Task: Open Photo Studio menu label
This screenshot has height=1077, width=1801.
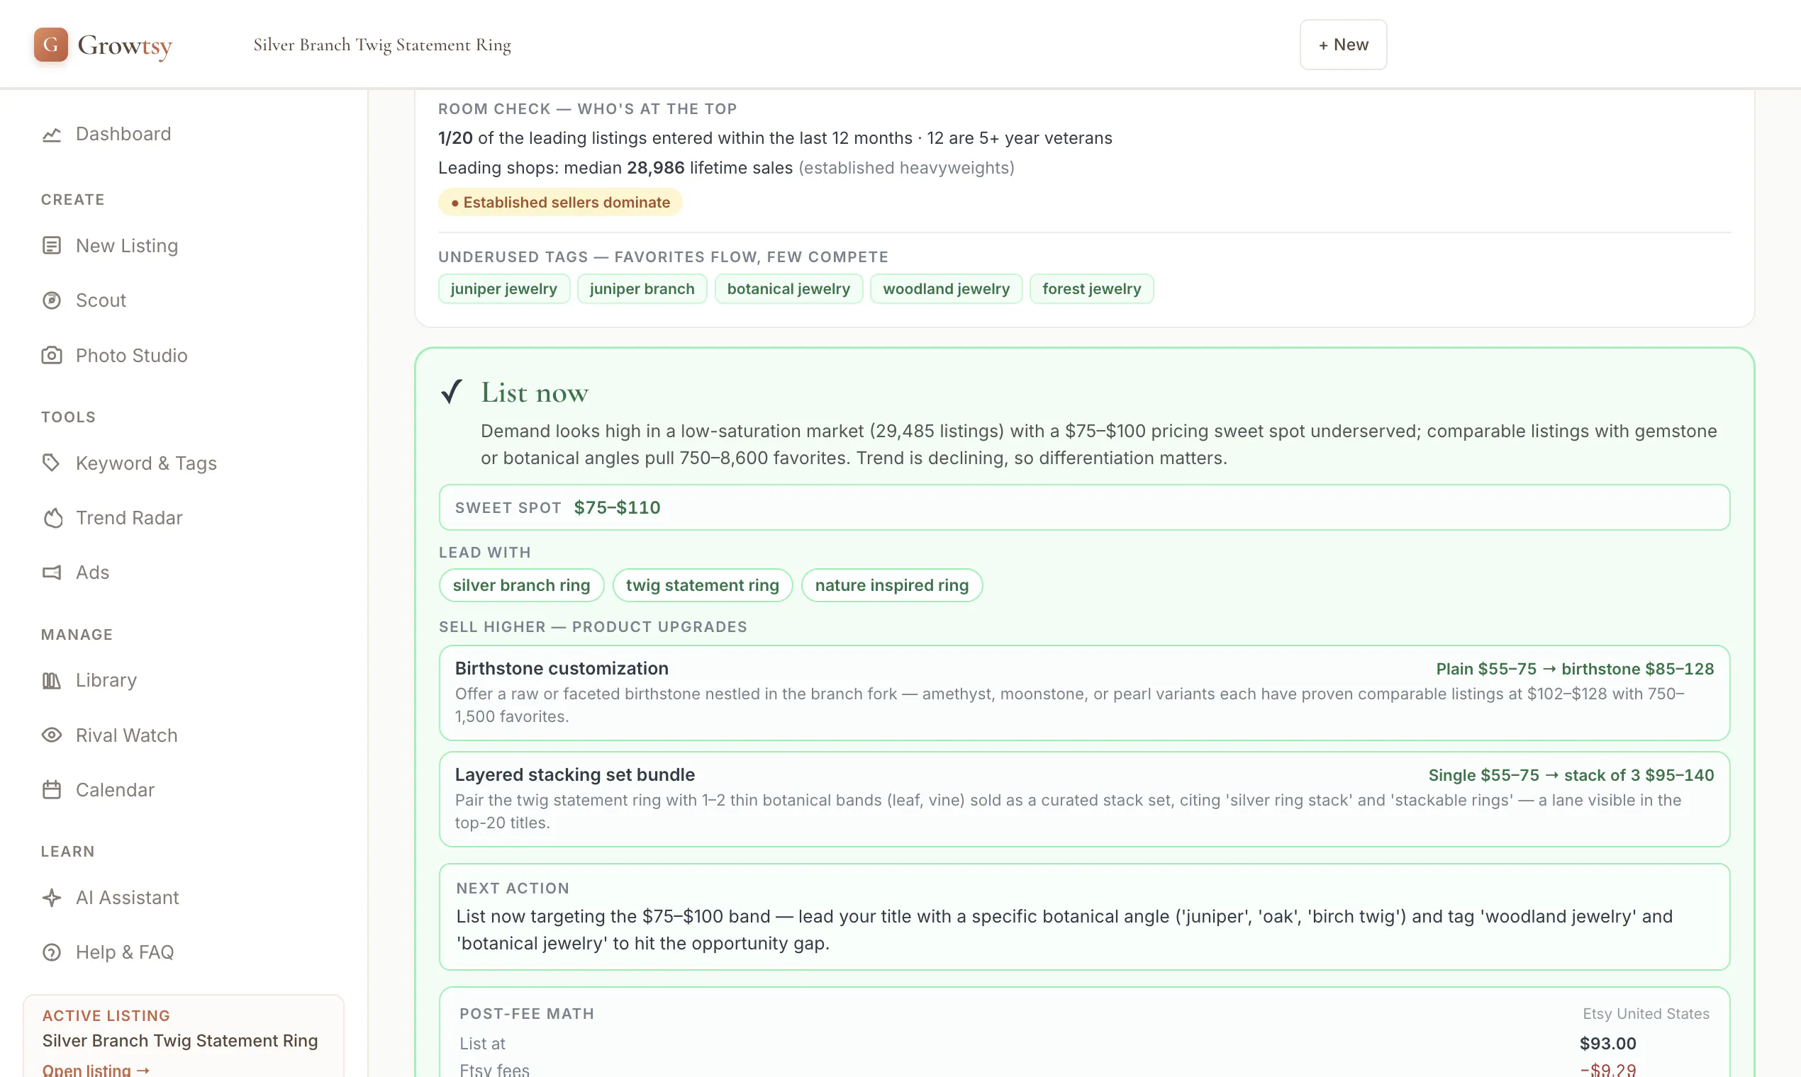Action: click(131, 356)
